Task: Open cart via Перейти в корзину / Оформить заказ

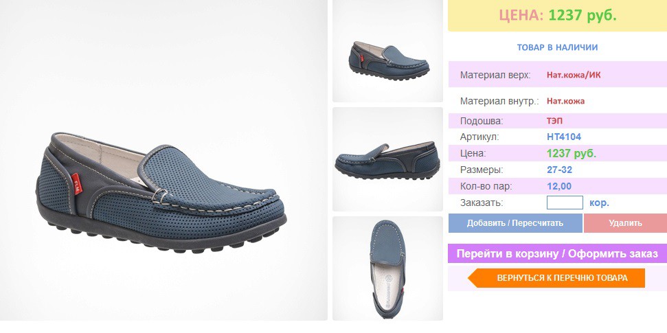Action: [557, 253]
